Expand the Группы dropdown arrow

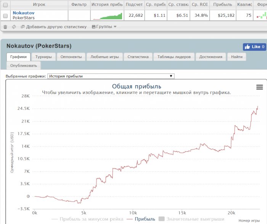(115, 27)
